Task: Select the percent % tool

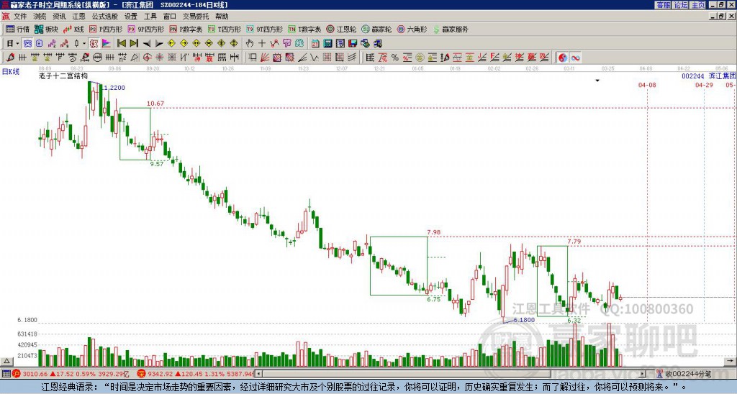Action: pyautogui.click(x=395, y=58)
